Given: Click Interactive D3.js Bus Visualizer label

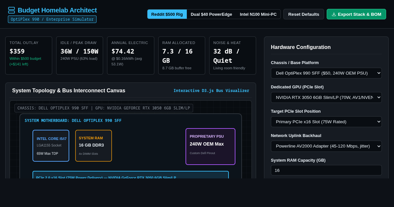Looking at the screenshot, I should point(211,90).
